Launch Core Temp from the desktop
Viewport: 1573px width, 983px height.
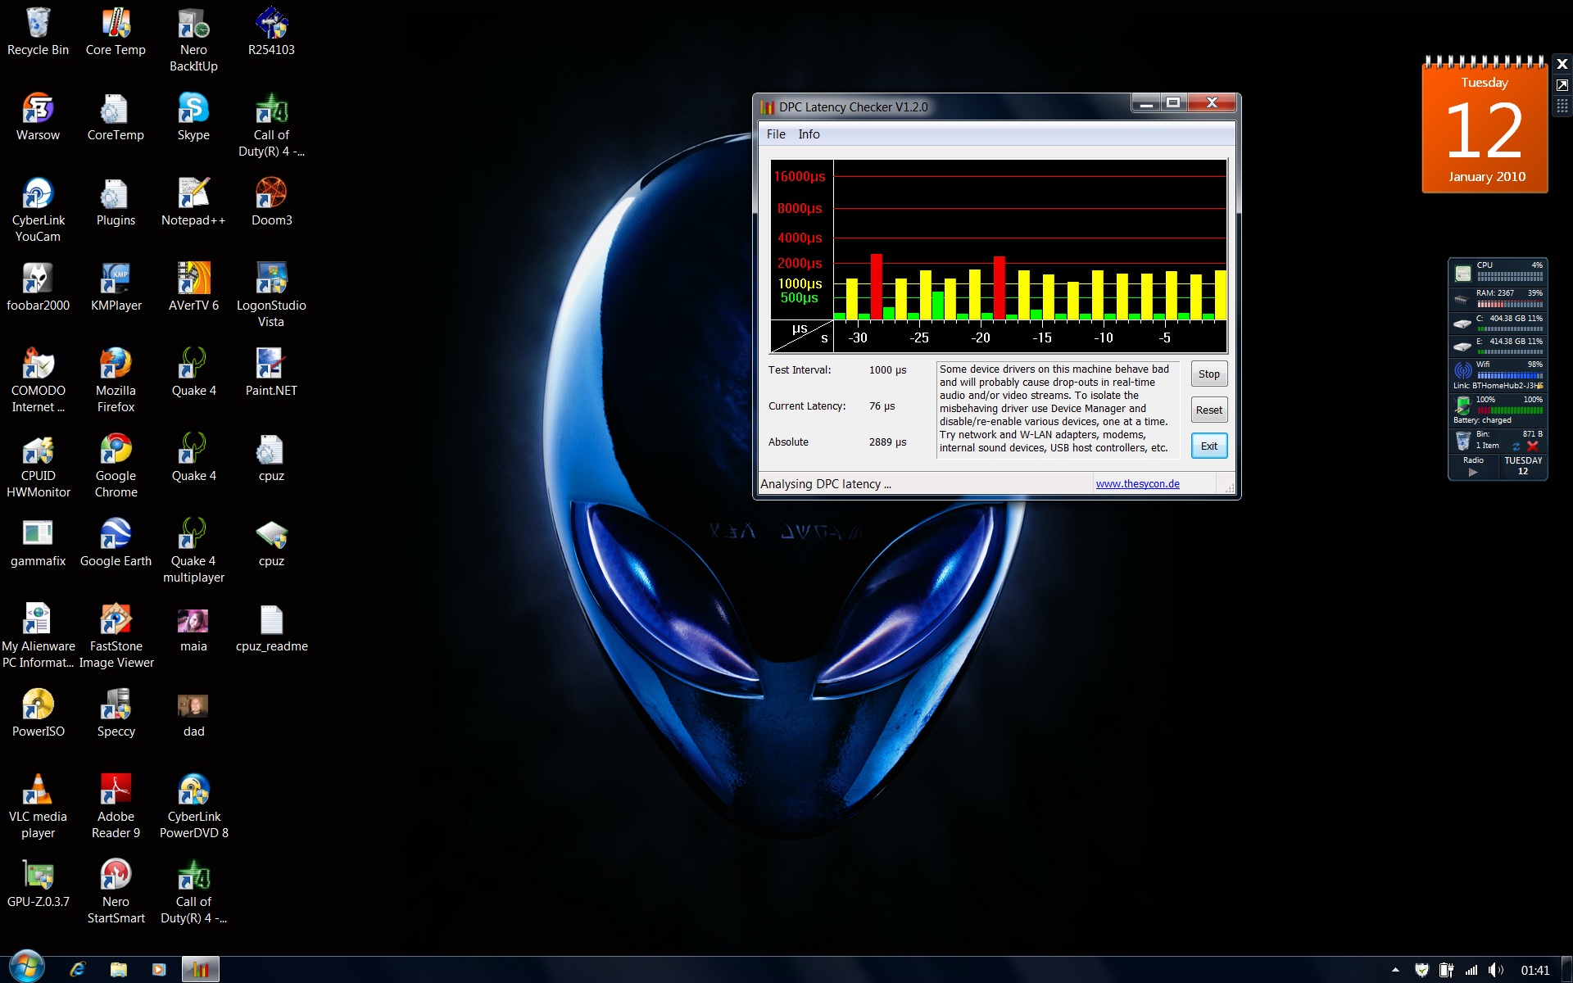pos(116,33)
